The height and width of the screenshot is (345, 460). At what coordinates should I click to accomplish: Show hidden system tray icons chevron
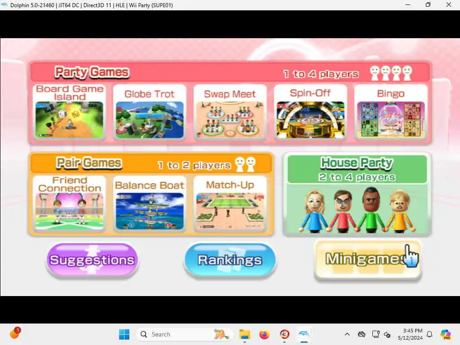tap(347, 334)
